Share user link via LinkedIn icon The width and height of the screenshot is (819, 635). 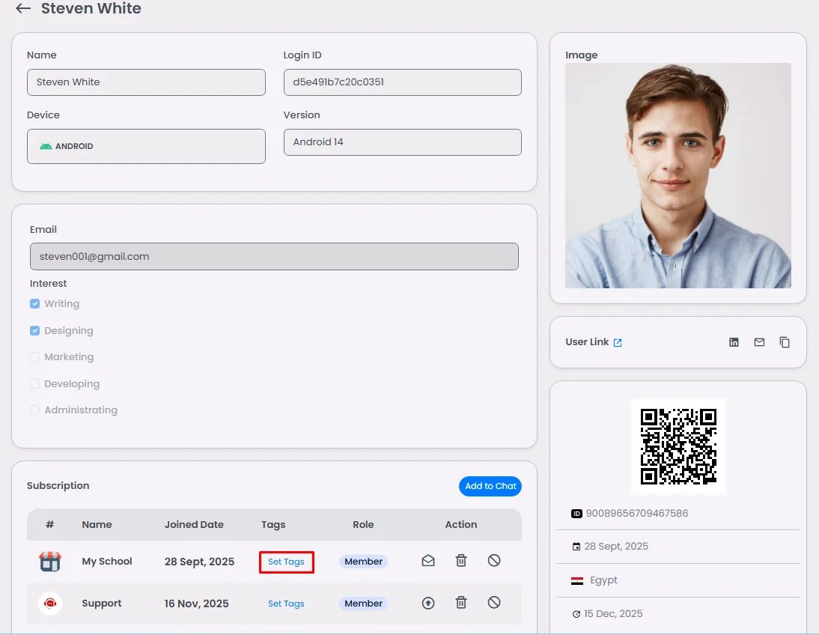(734, 342)
